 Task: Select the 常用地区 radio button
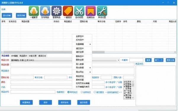68,92
